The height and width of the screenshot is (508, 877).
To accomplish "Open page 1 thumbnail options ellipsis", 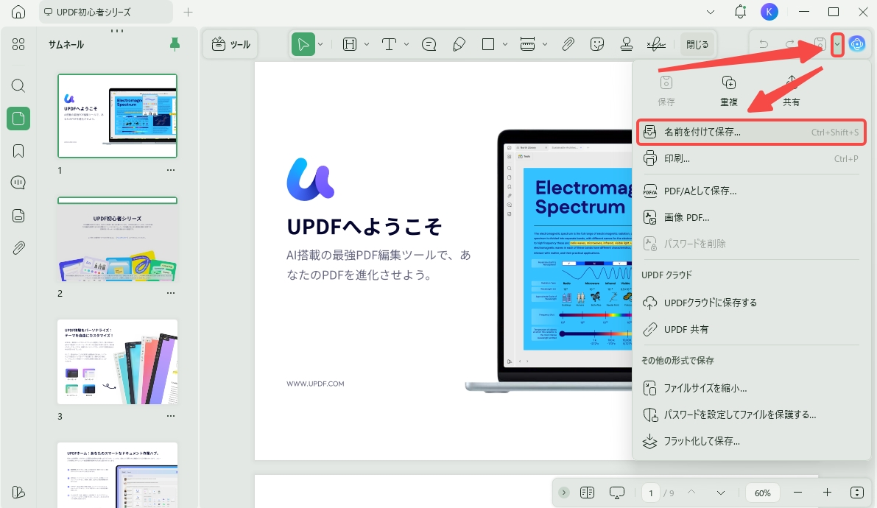I will [x=171, y=170].
